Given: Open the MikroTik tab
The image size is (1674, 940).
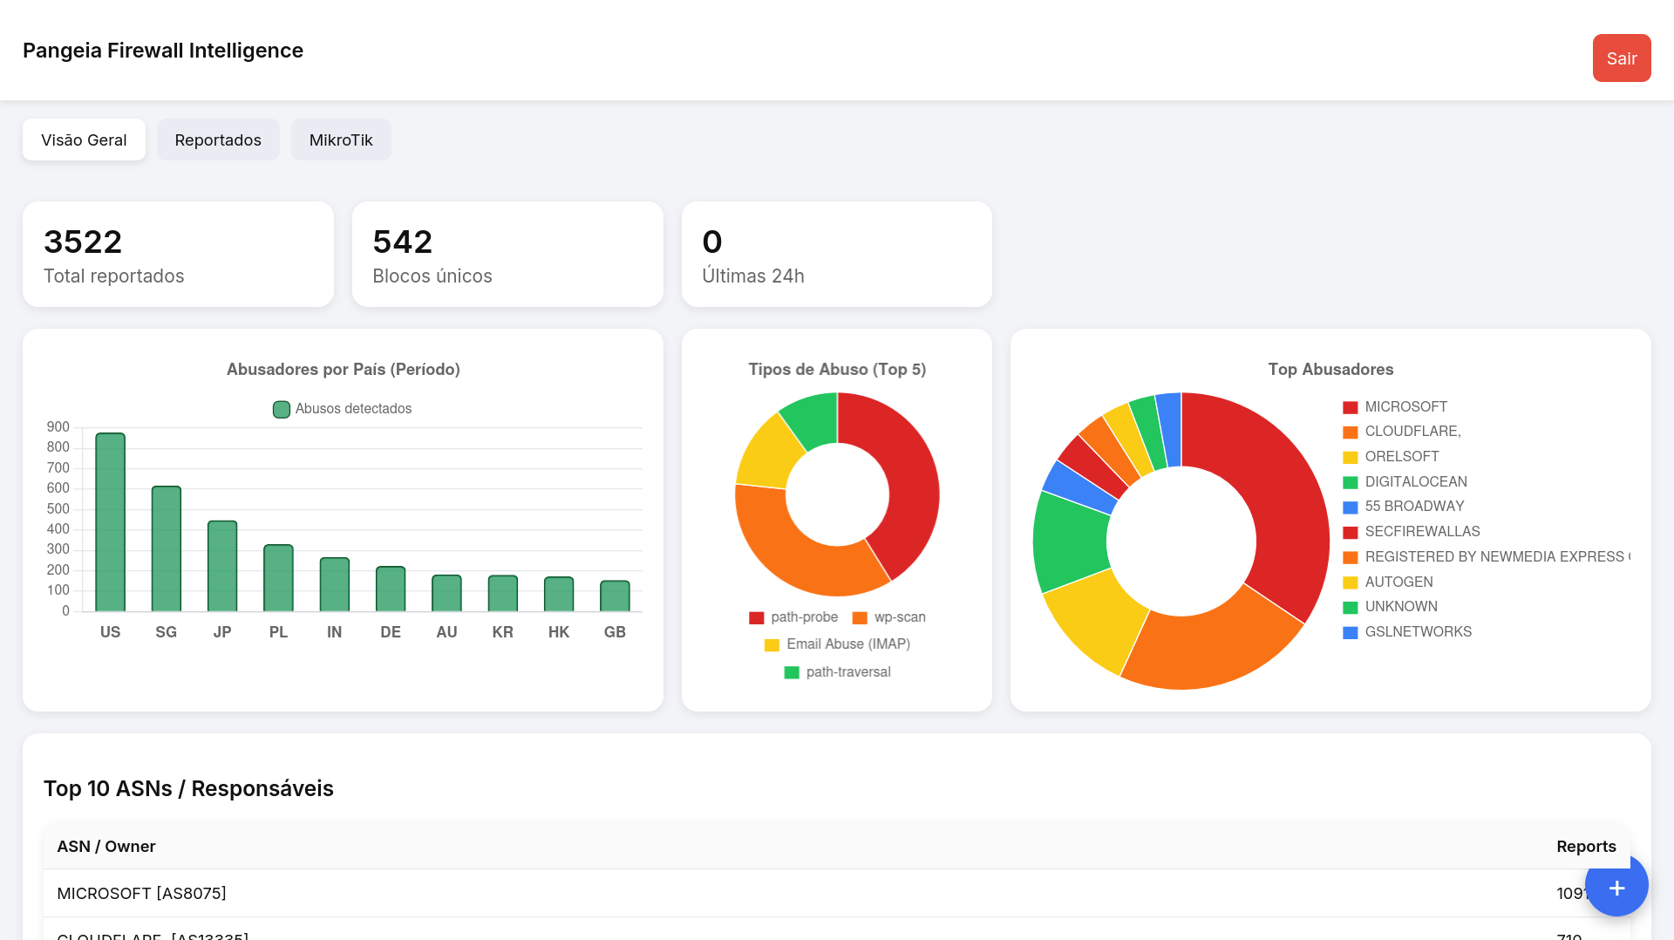Looking at the screenshot, I should point(341,140).
